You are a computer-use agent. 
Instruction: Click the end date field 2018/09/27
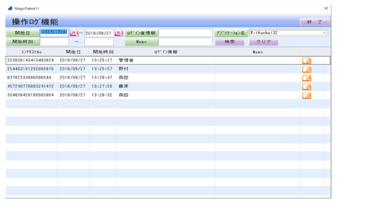click(x=99, y=33)
